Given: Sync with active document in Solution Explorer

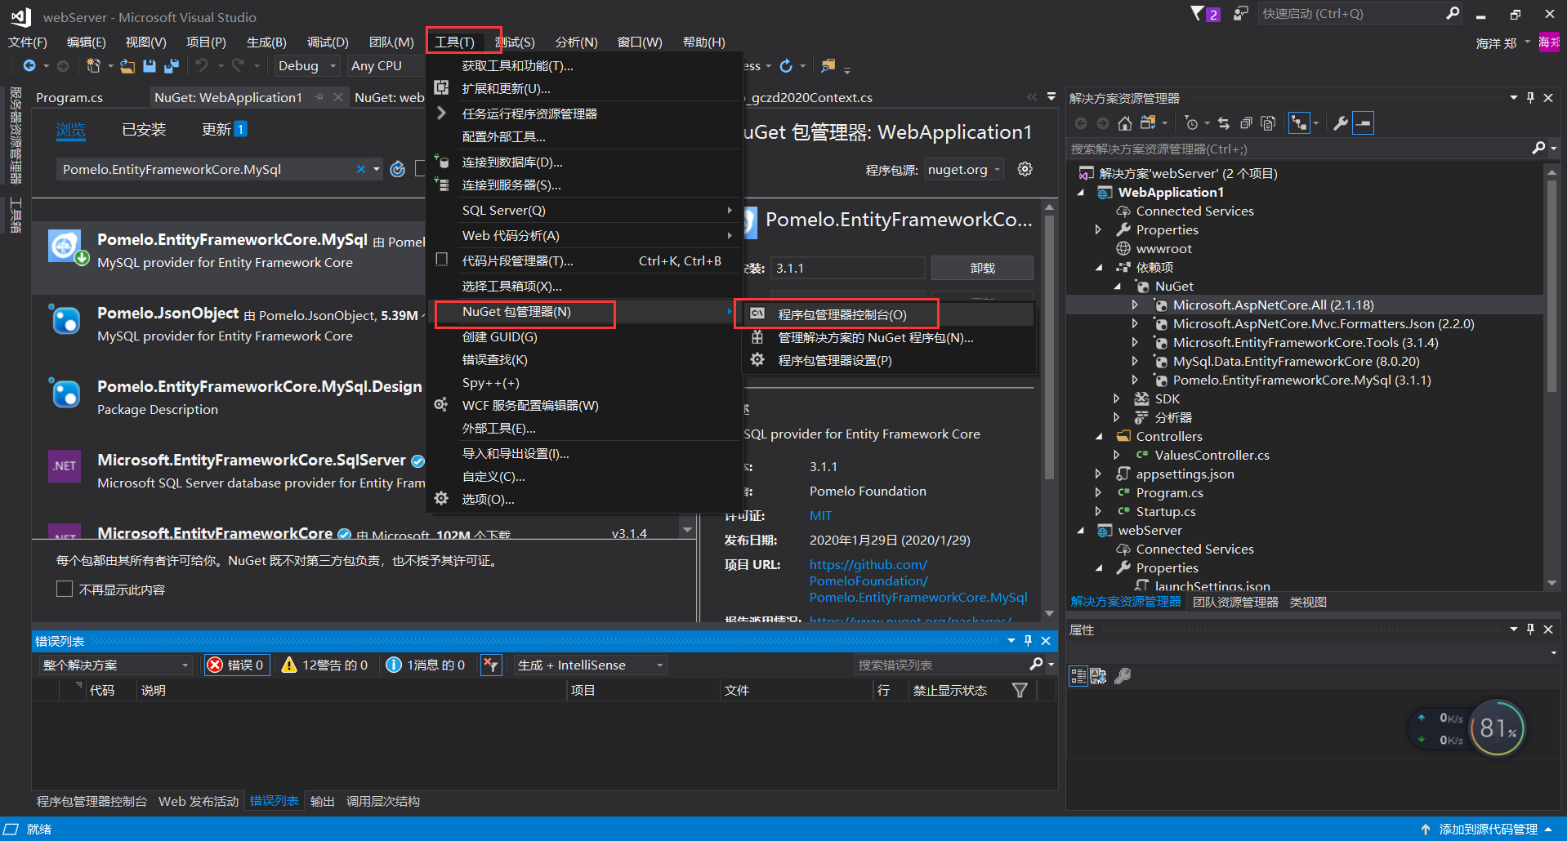Looking at the screenshot, I should coord(1223,123).
